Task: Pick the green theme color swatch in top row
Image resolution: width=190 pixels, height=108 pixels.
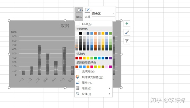Action: pyautogui.click(x=110, y=33)
